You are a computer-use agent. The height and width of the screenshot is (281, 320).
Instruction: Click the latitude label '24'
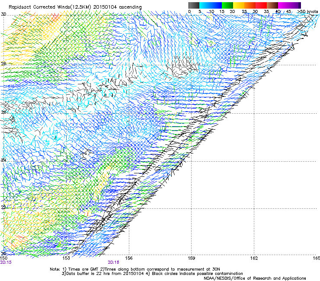click(3, 160)
